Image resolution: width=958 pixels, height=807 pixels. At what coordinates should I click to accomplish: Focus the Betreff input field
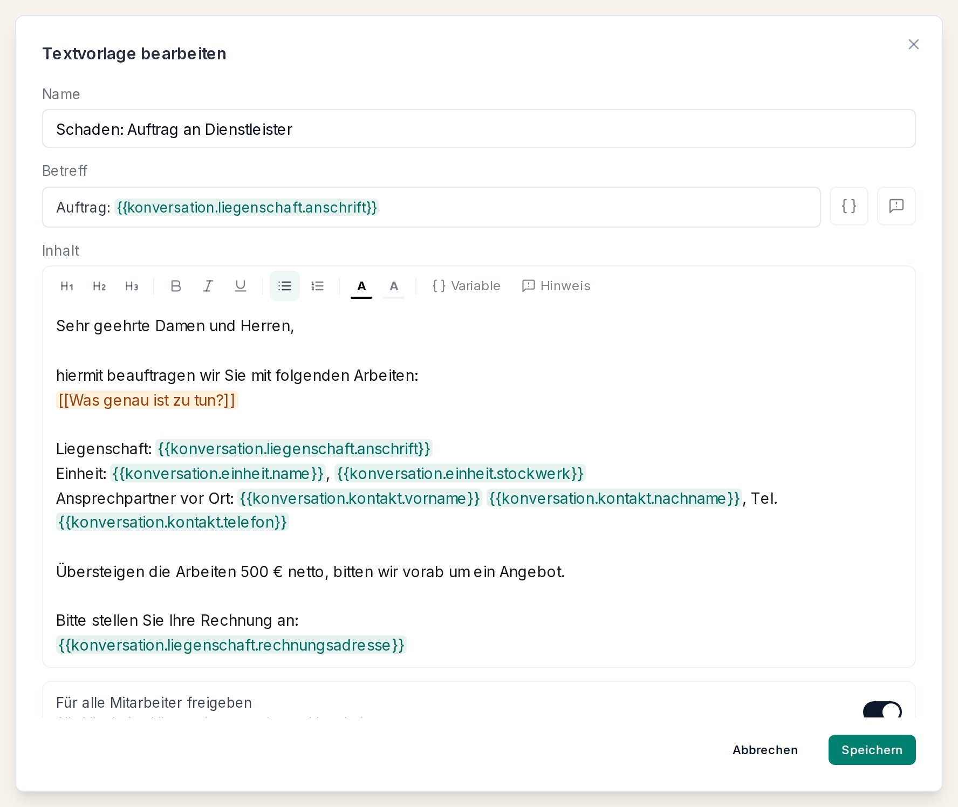[x=432, y=207]
